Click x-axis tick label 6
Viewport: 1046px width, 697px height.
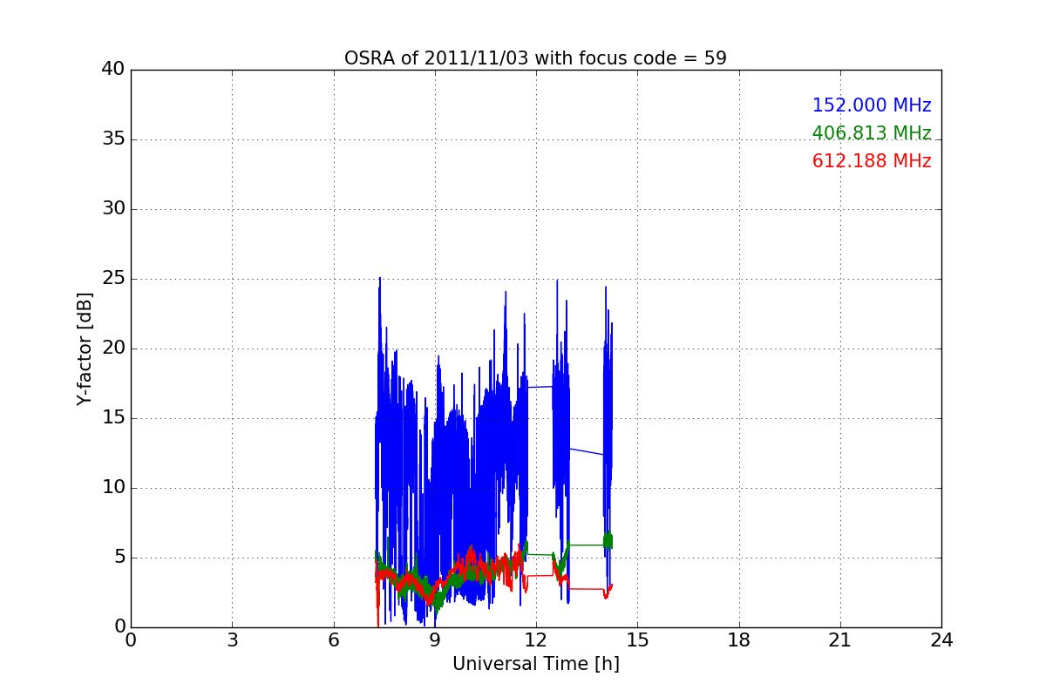click(334, 640)
